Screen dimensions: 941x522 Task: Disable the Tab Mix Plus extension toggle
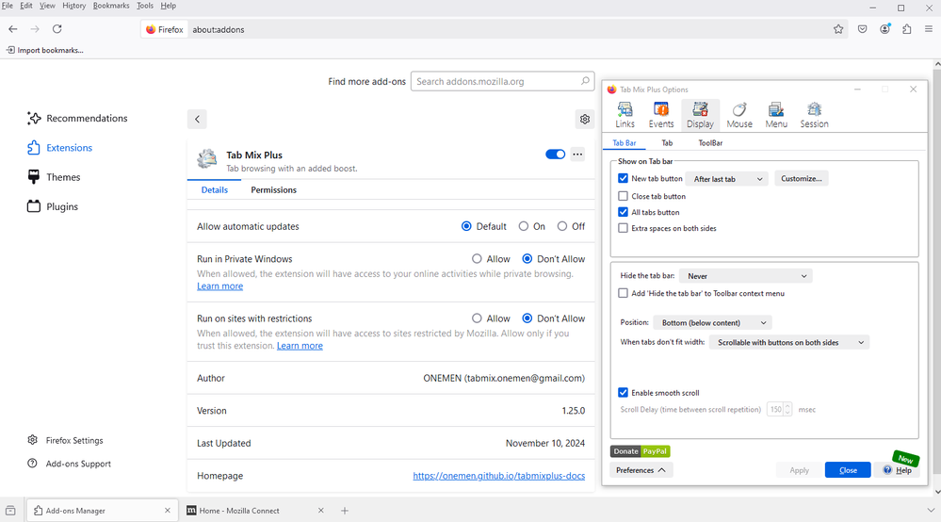coord(555,155)
